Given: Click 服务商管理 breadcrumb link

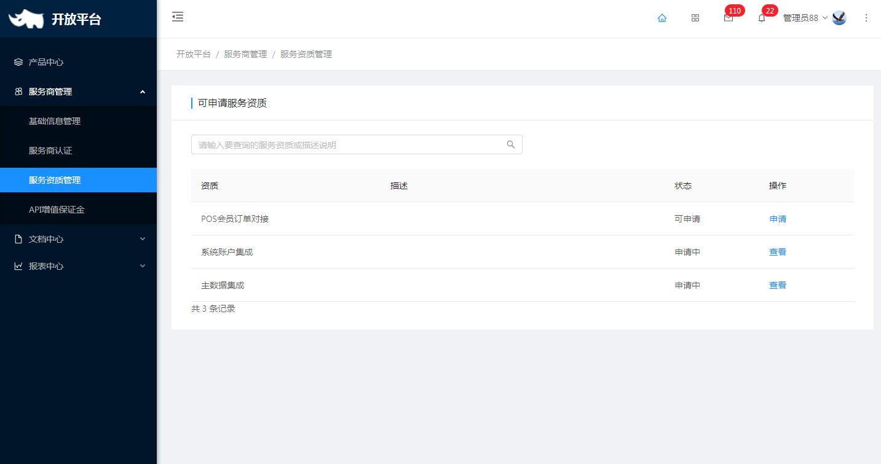Looking at the screenshot, I should [245, 54].
